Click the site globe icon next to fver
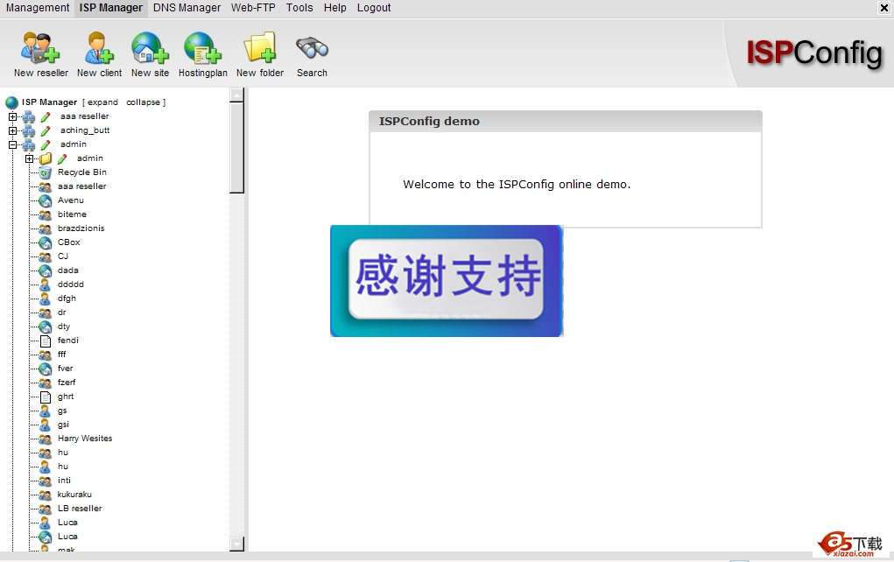 tap(46, 369)
